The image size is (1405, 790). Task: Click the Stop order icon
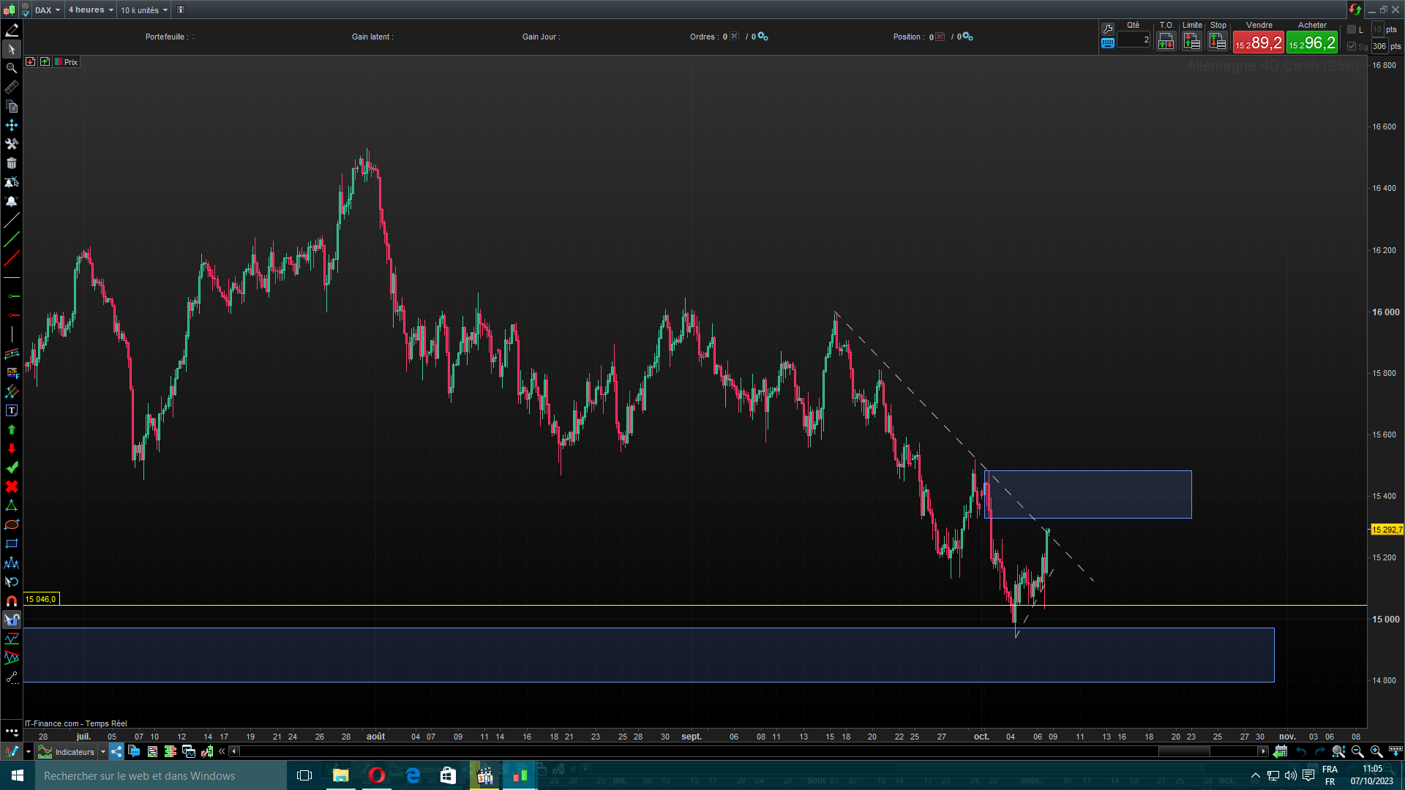pos(1218,42)
